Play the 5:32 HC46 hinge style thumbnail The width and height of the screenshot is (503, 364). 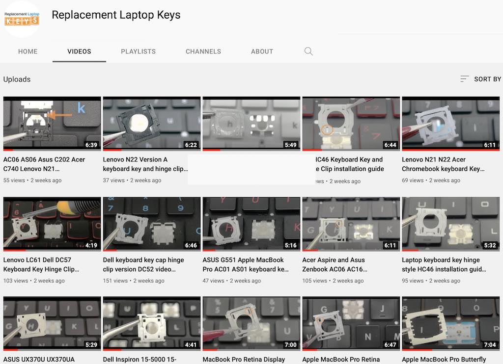(450, 224)
